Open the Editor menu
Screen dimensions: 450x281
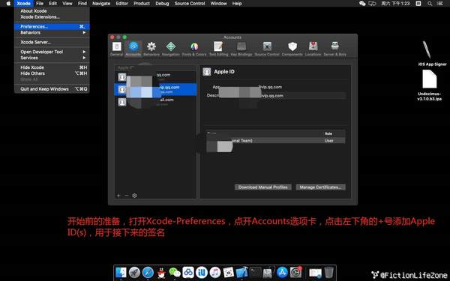point(122,4)
